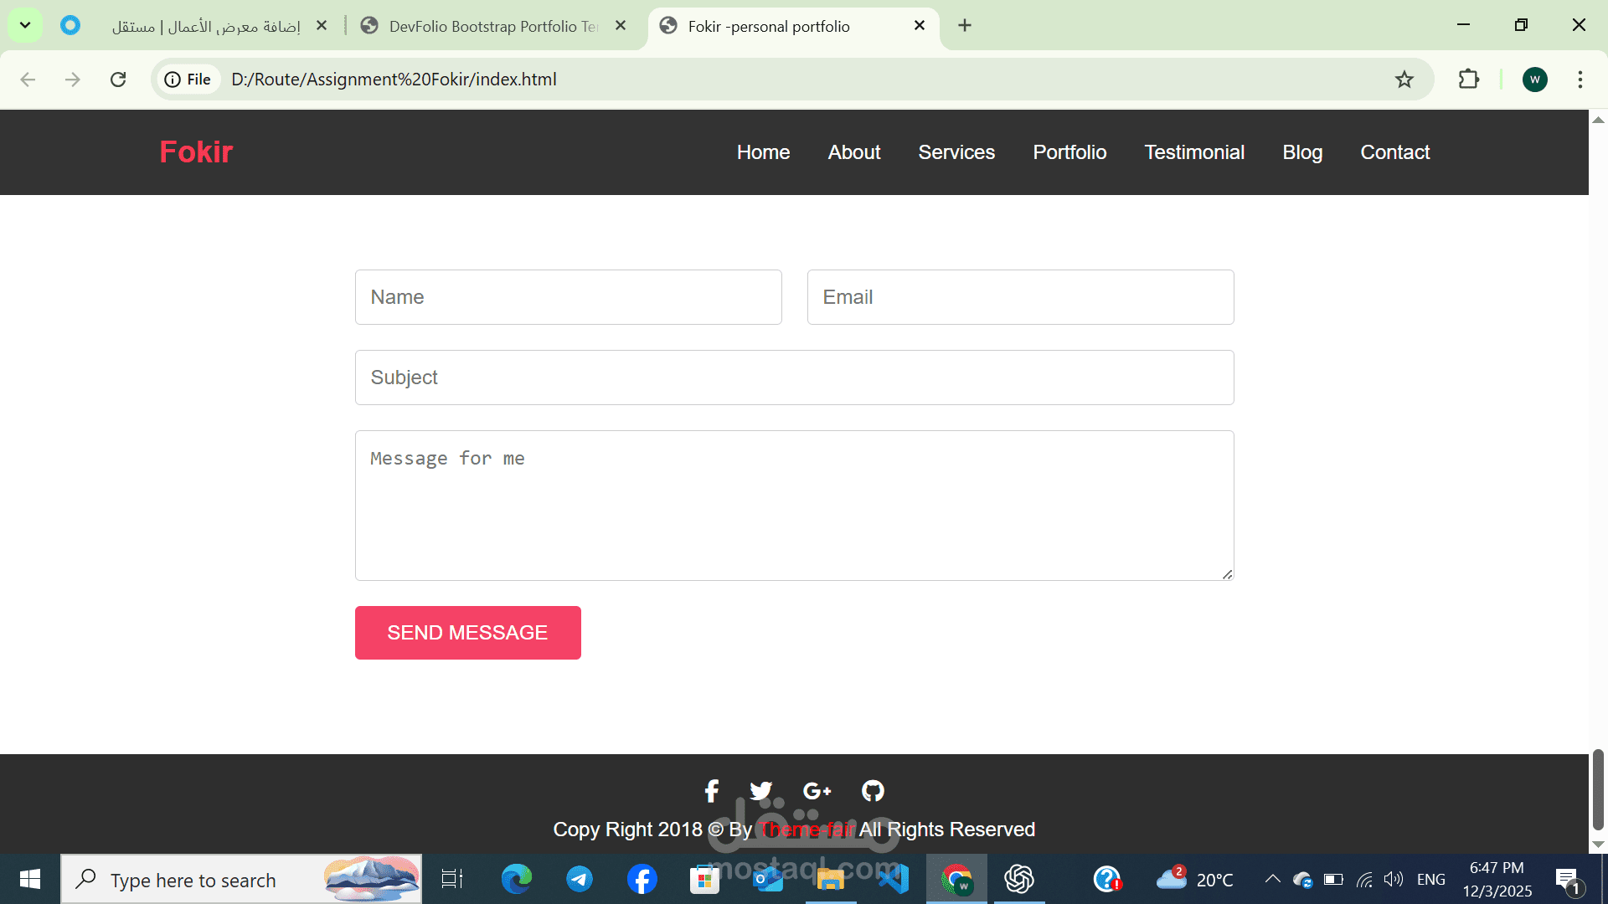
Task: Go to the Portfolio nav item
Action: 1069,152
